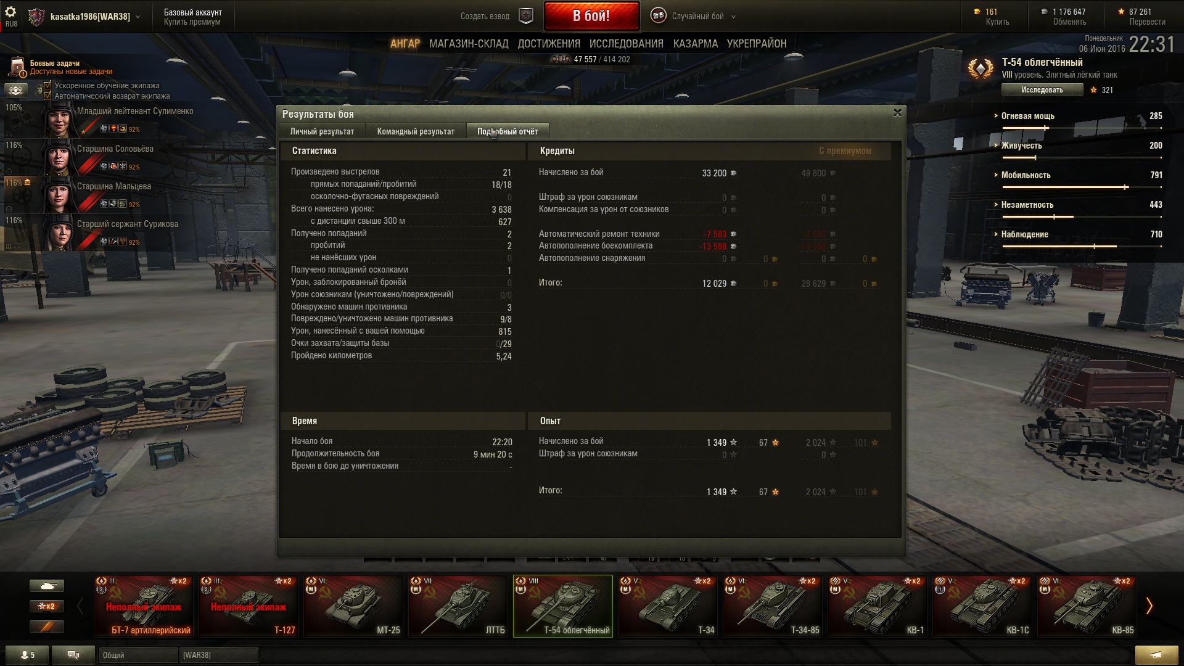
Task: Open Боевые задачи missions icon
Action: 17,67
